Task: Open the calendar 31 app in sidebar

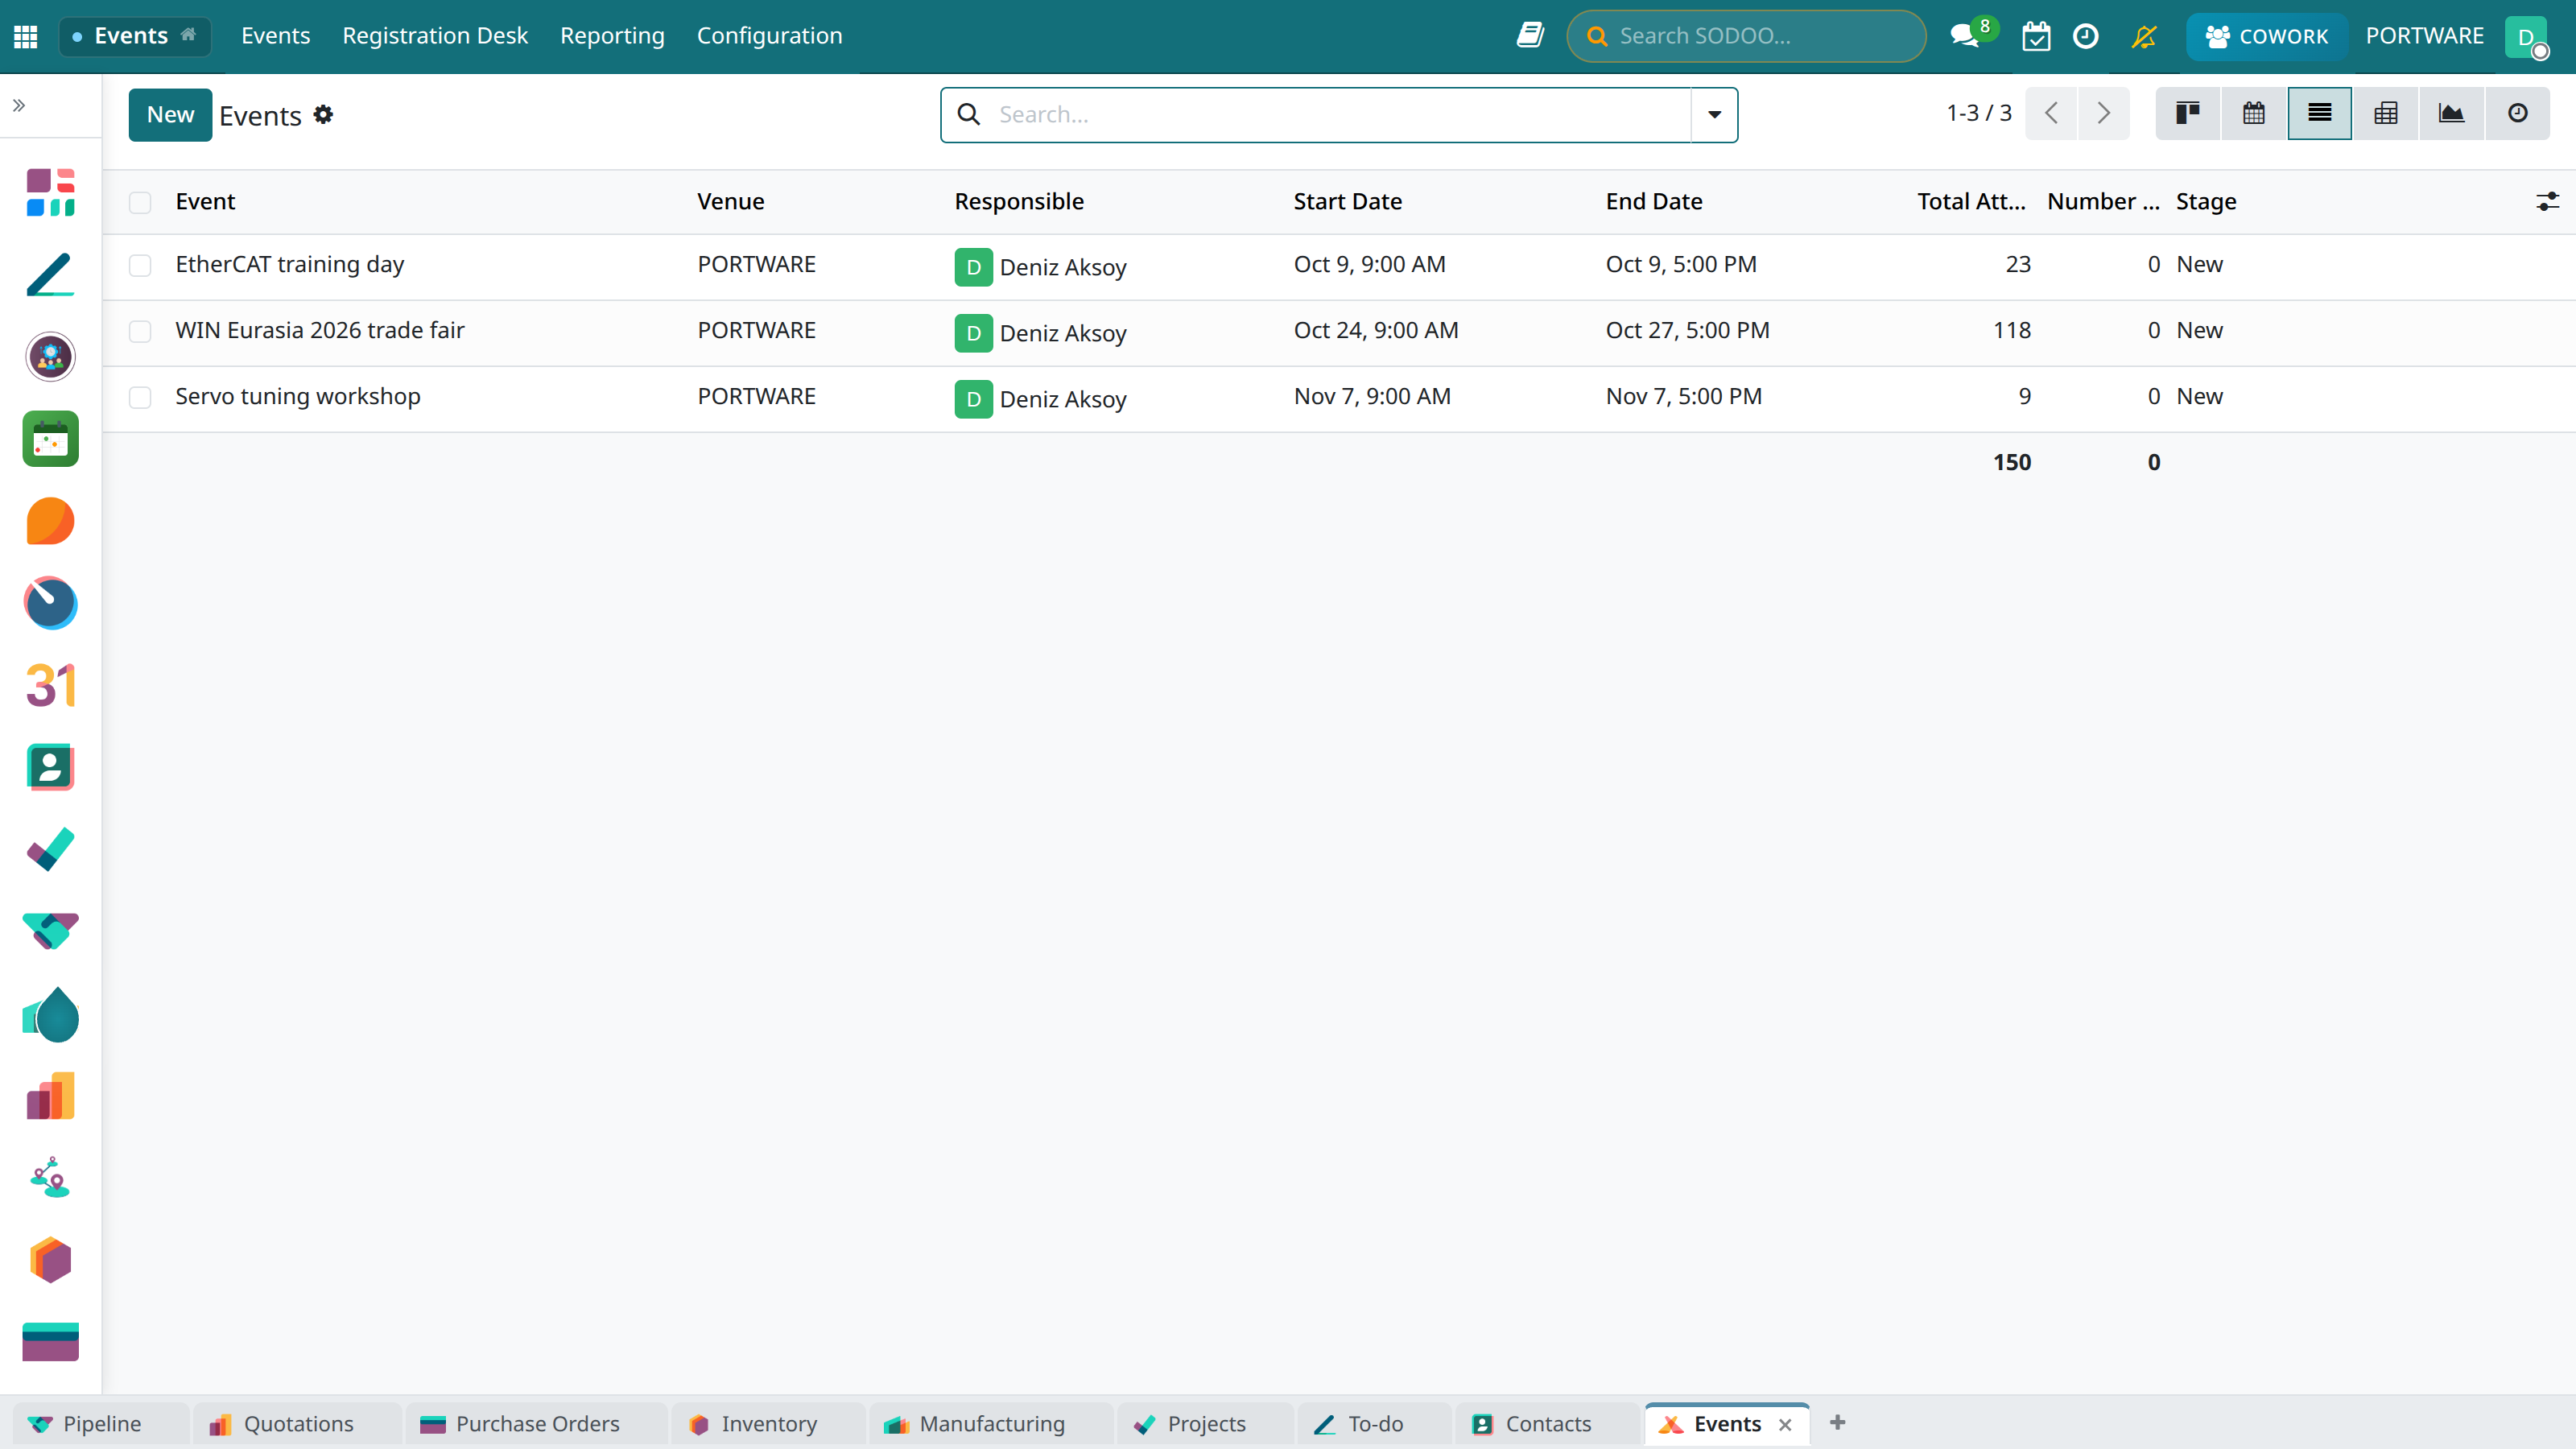Action: click(50, 686)
